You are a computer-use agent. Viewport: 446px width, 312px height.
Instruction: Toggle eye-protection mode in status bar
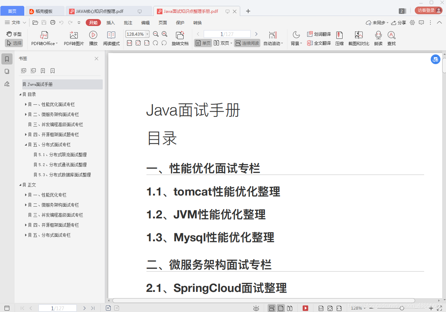pyautogui.click(x=256, y=308)
